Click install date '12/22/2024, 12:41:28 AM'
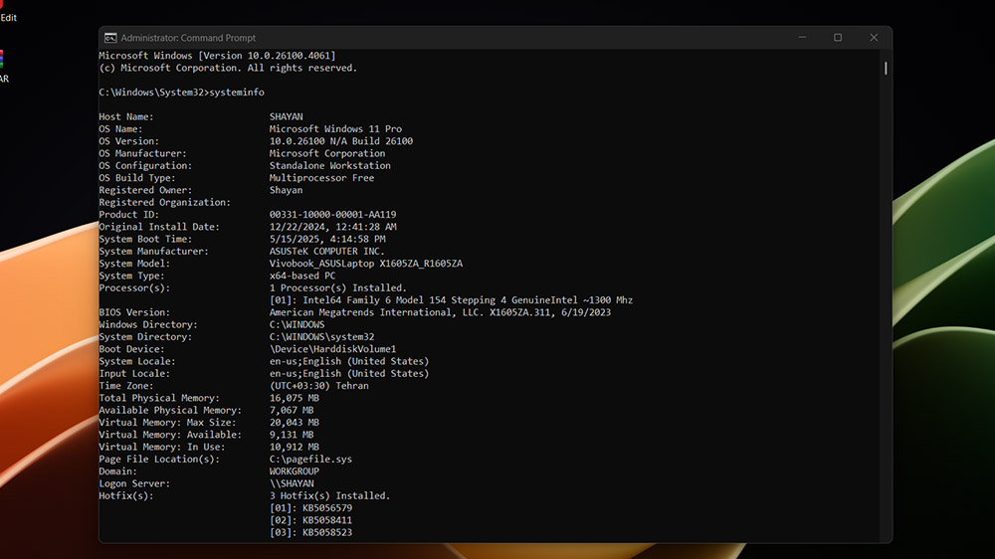 332,227
